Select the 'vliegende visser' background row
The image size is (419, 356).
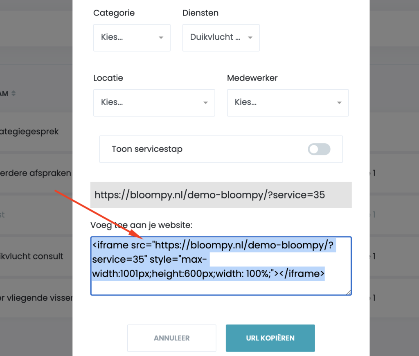(36, 298)
